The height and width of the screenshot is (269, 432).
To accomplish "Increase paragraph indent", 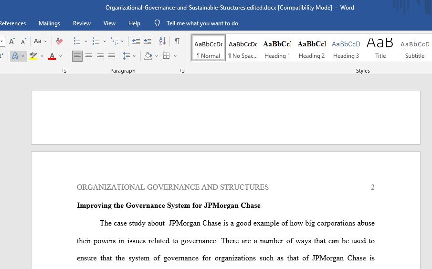I will click(x=148, y=41).
